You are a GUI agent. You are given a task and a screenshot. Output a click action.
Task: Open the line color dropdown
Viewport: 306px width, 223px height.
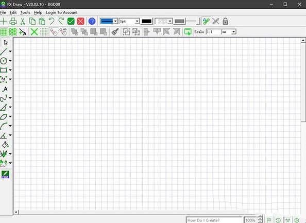(115, 21)
